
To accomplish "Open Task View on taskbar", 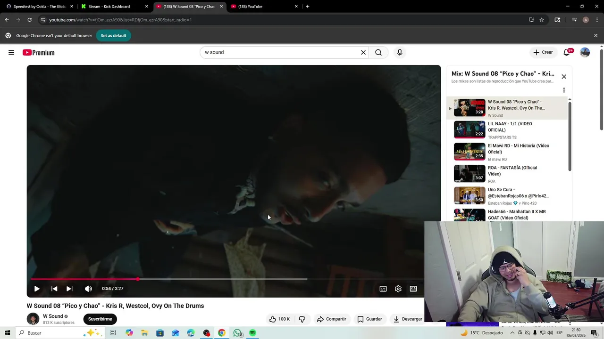I will click(x=113, y=333).
